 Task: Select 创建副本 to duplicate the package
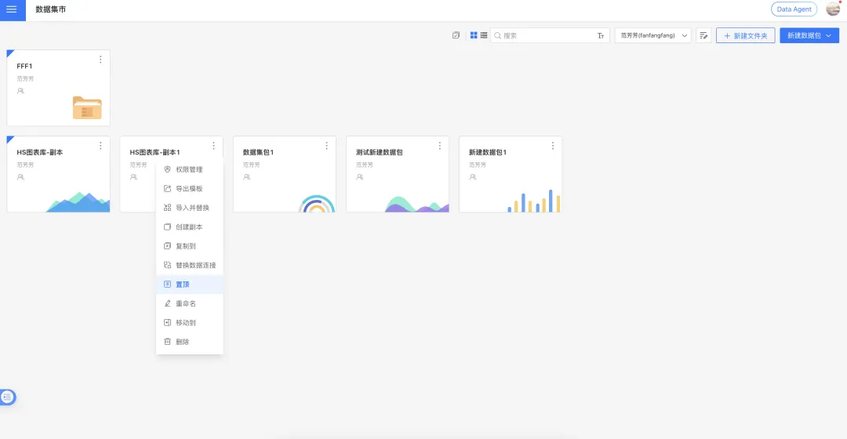pos(190,227)
